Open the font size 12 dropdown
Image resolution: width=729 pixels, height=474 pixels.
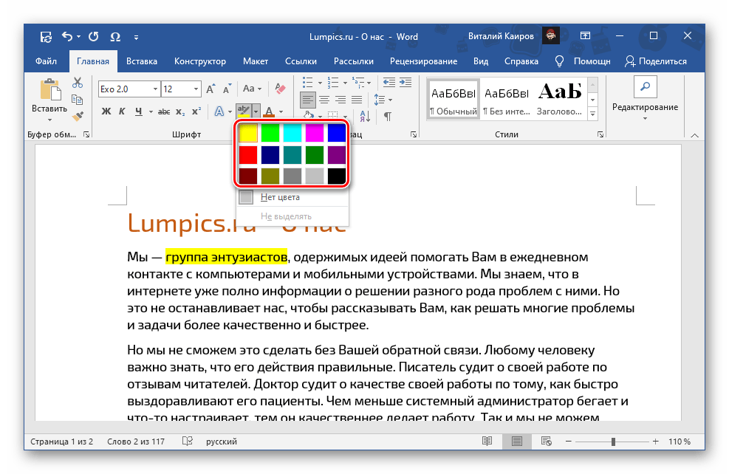point(196,89)
